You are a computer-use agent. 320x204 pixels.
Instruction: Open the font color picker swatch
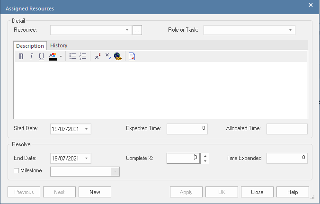click(53, 57)
